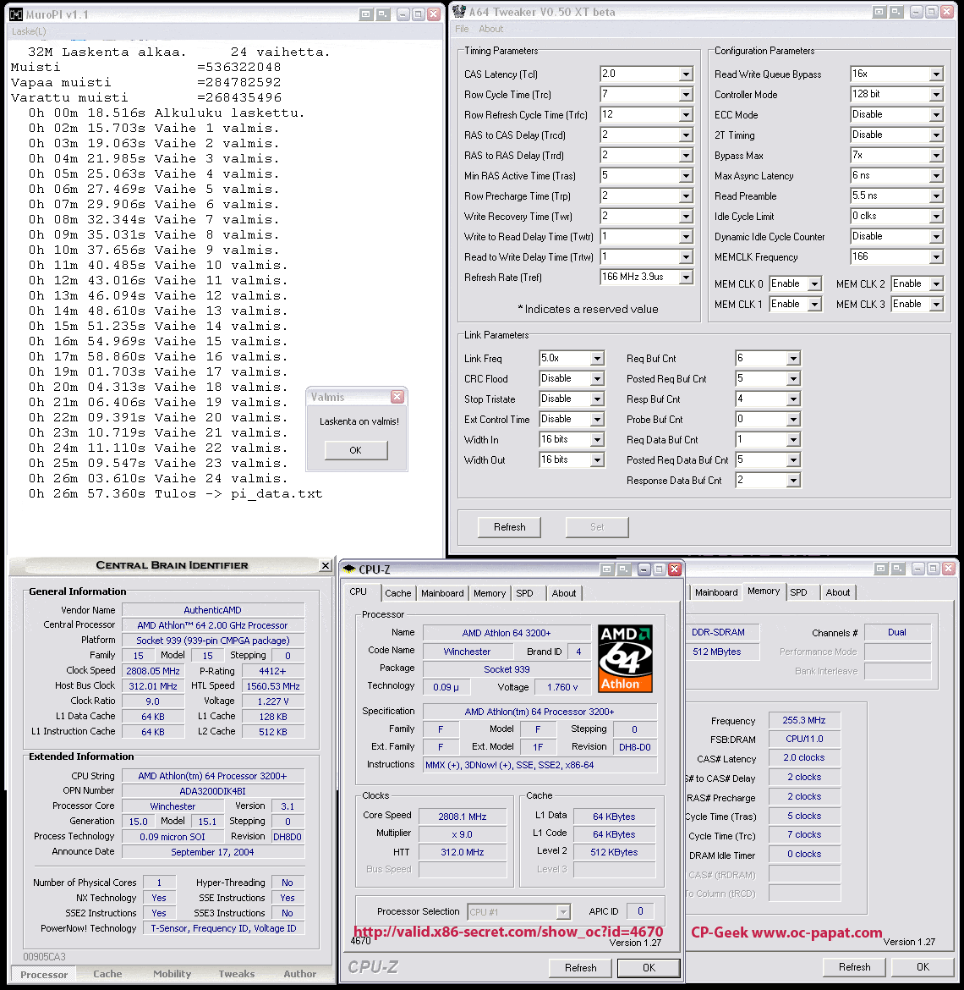Viewport: 964px width, 990px height.
Task: Open the RAS to CAS Delay (Trcd) dropdown
Action: click(686, 135)
